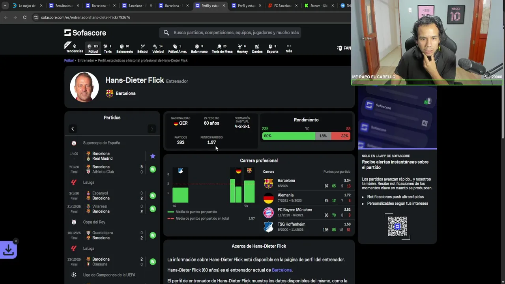The height and width of the screenshot is (284, 505).
Task: Open Copa del Rey competition
Action: tap(94, 222)
